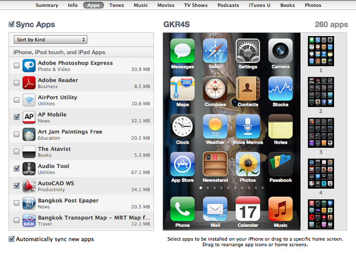Select the Stocks app icon
Screen dimensions: 356x257
pyautogui.click(x=280, y=88)
